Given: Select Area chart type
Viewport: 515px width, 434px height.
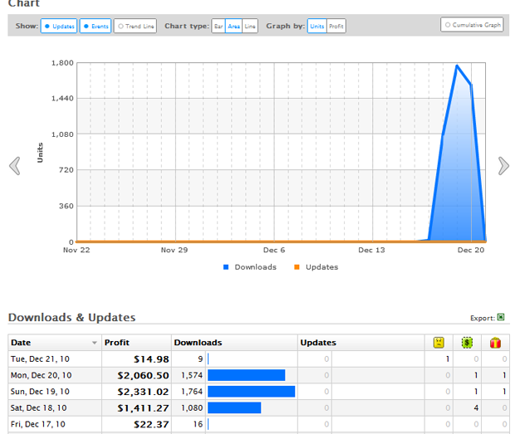Looking at the screenshot, I should [233, 27].
